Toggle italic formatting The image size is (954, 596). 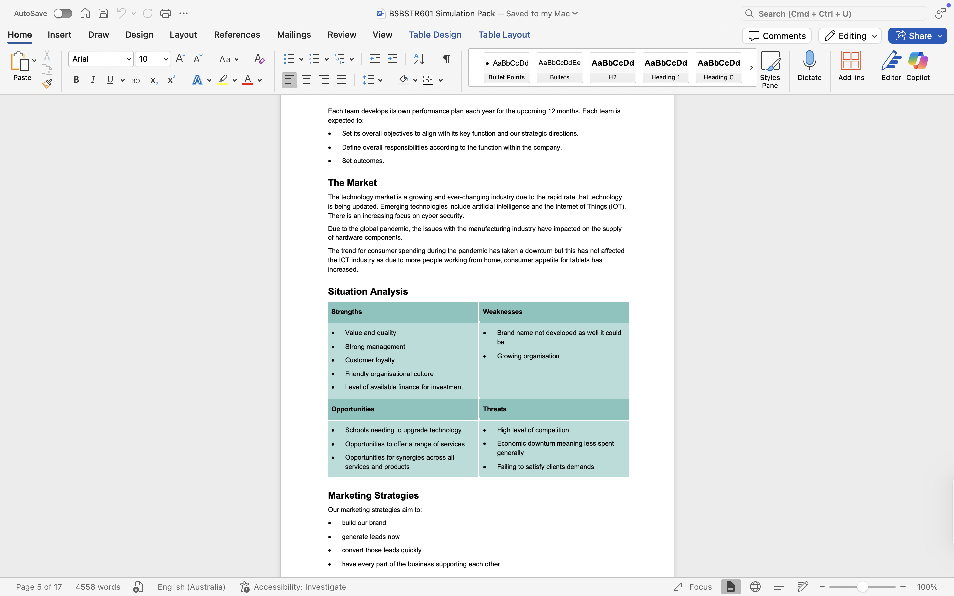93,80
